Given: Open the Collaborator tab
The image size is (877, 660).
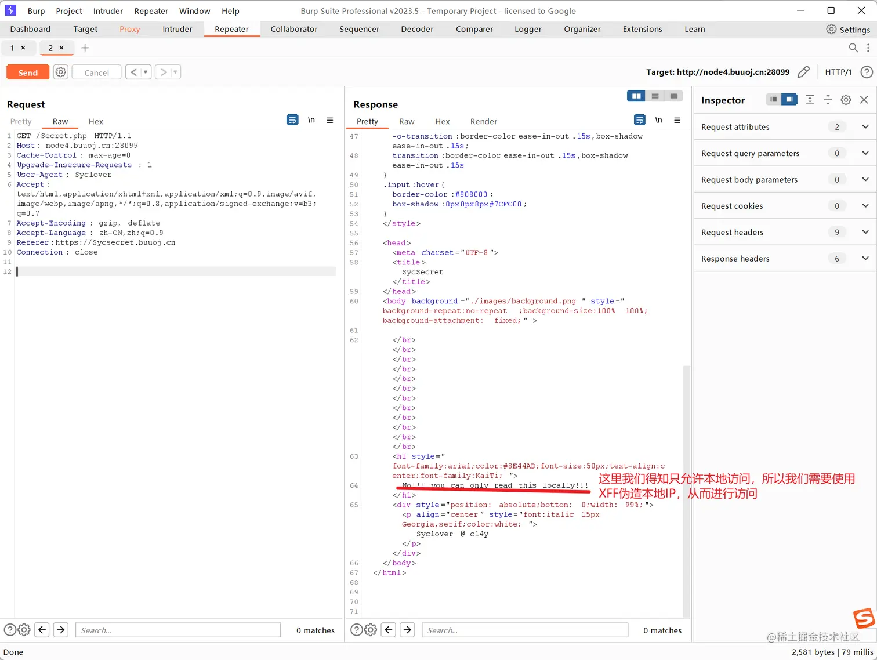Looking at the screenshot, I should pyautogui.click(x=294, y=29).
